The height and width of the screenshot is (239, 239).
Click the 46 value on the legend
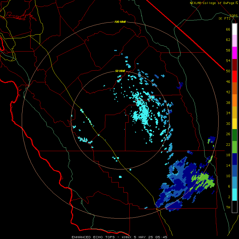[228, 82]
